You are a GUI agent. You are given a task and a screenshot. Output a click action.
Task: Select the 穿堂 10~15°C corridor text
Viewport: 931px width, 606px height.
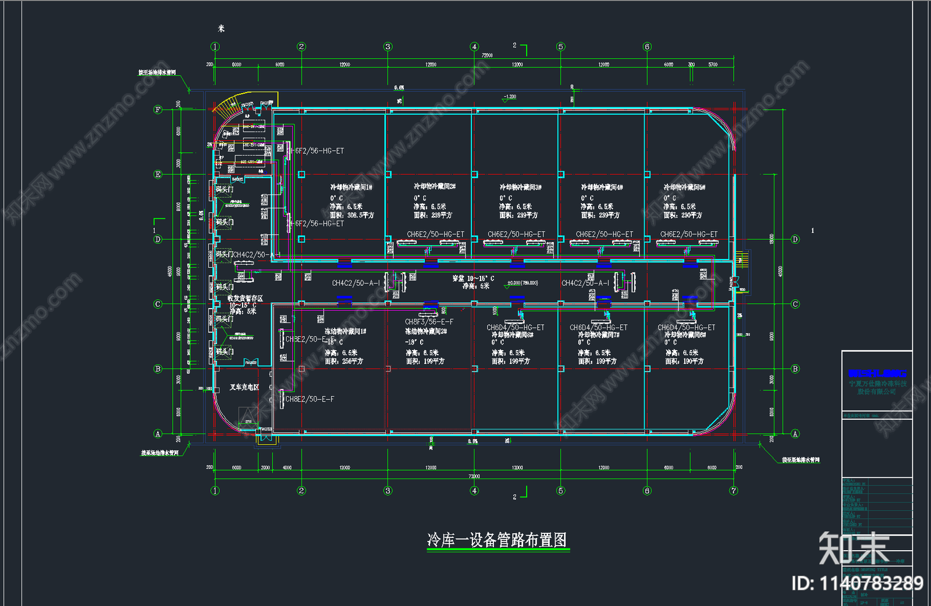(474, 279)
